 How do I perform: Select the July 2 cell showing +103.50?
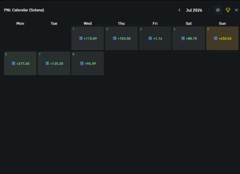coord(121,38)
